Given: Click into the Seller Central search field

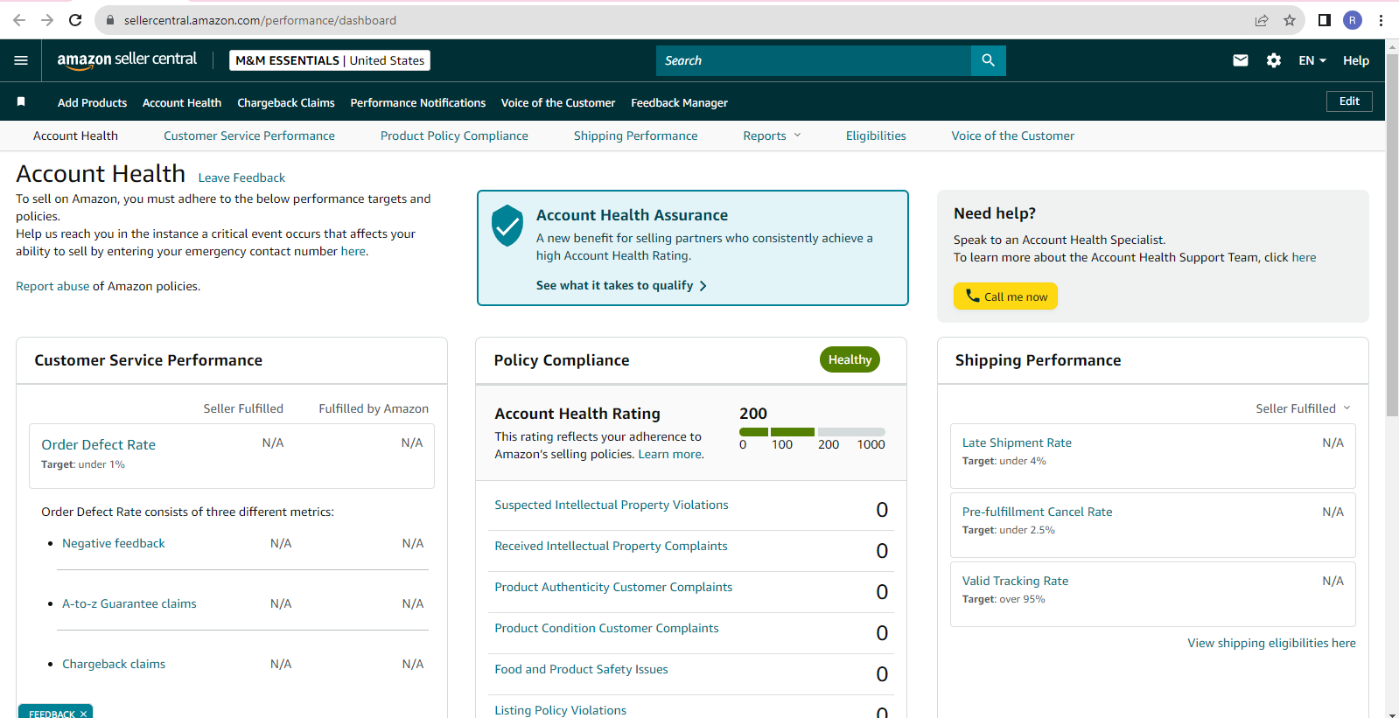Looking at the screenshot, I should [x=814, y=60].
